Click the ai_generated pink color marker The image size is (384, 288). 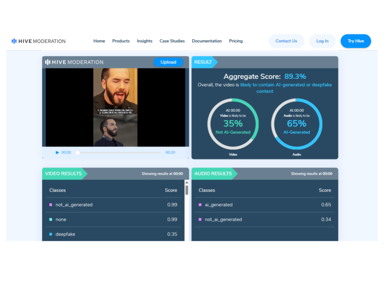(x=200, y=205)
